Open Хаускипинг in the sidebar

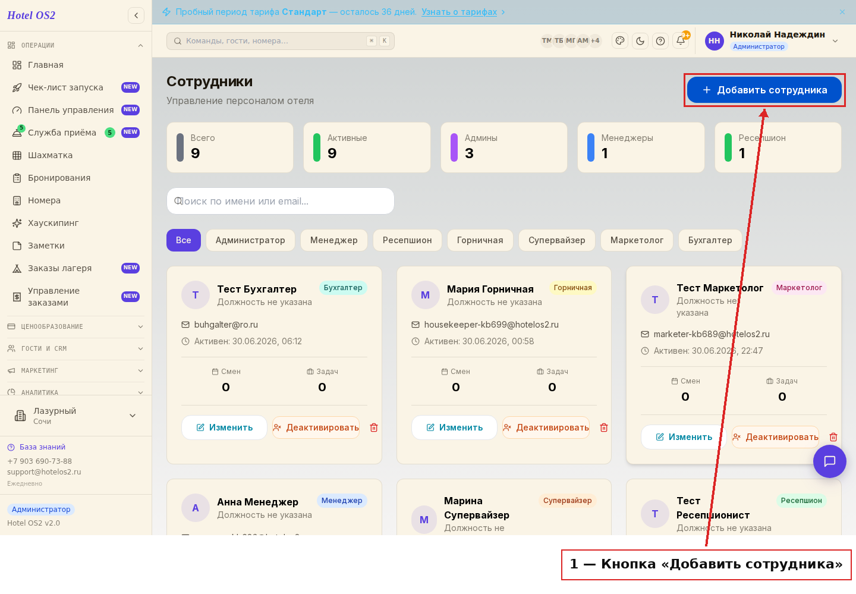coord(76,223)
